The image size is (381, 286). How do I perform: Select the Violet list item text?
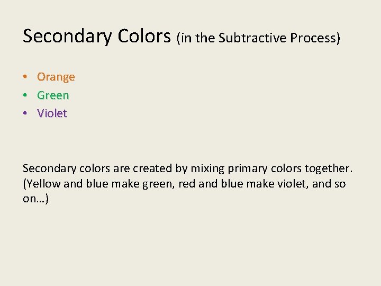tap(52, 113)
